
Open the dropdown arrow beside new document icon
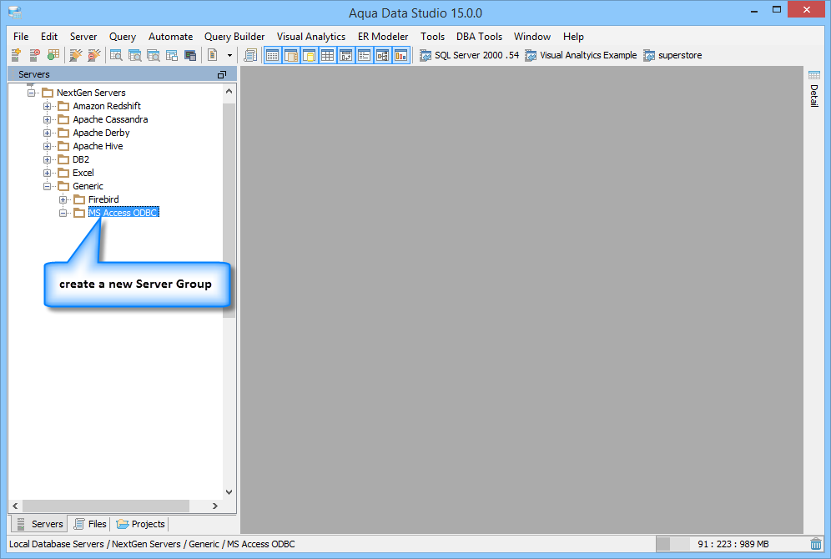(x=229, y=55)
